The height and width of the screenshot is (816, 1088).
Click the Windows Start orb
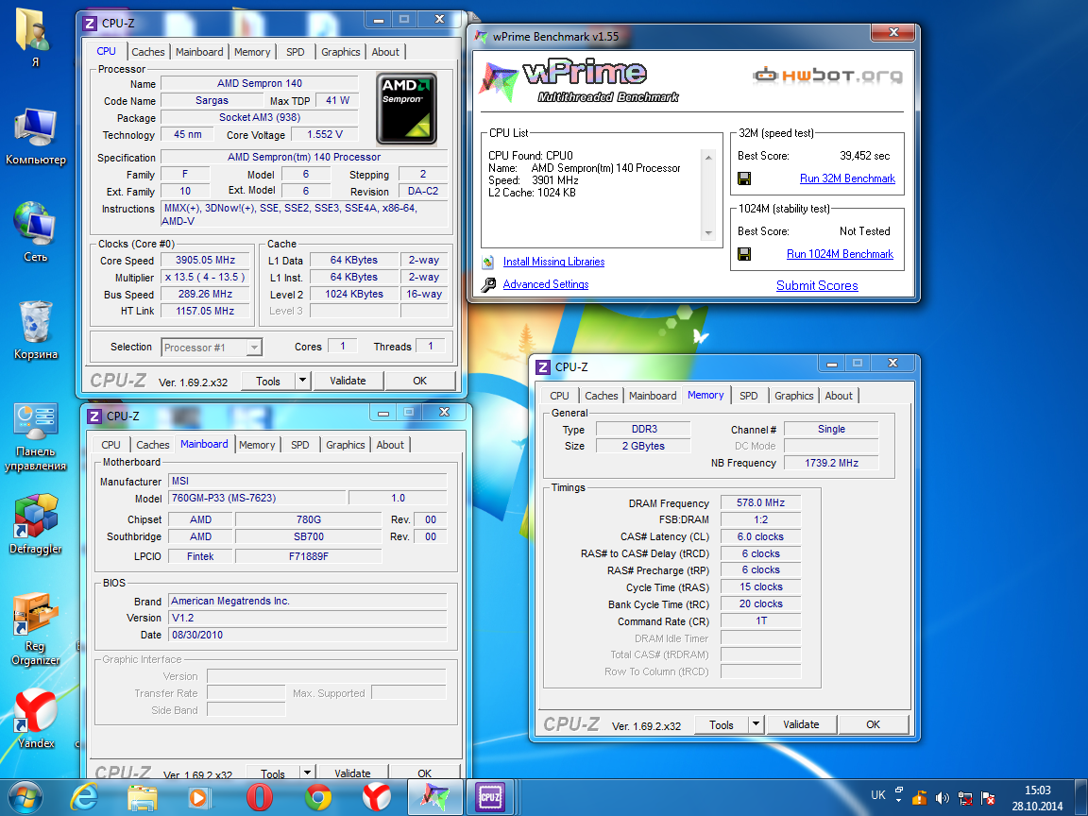click(25, 797)
